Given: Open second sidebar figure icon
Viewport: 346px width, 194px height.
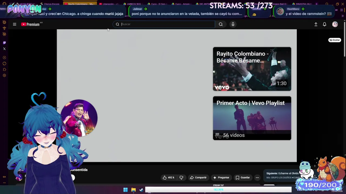Looking at the screenshot, I should point(4,28).
